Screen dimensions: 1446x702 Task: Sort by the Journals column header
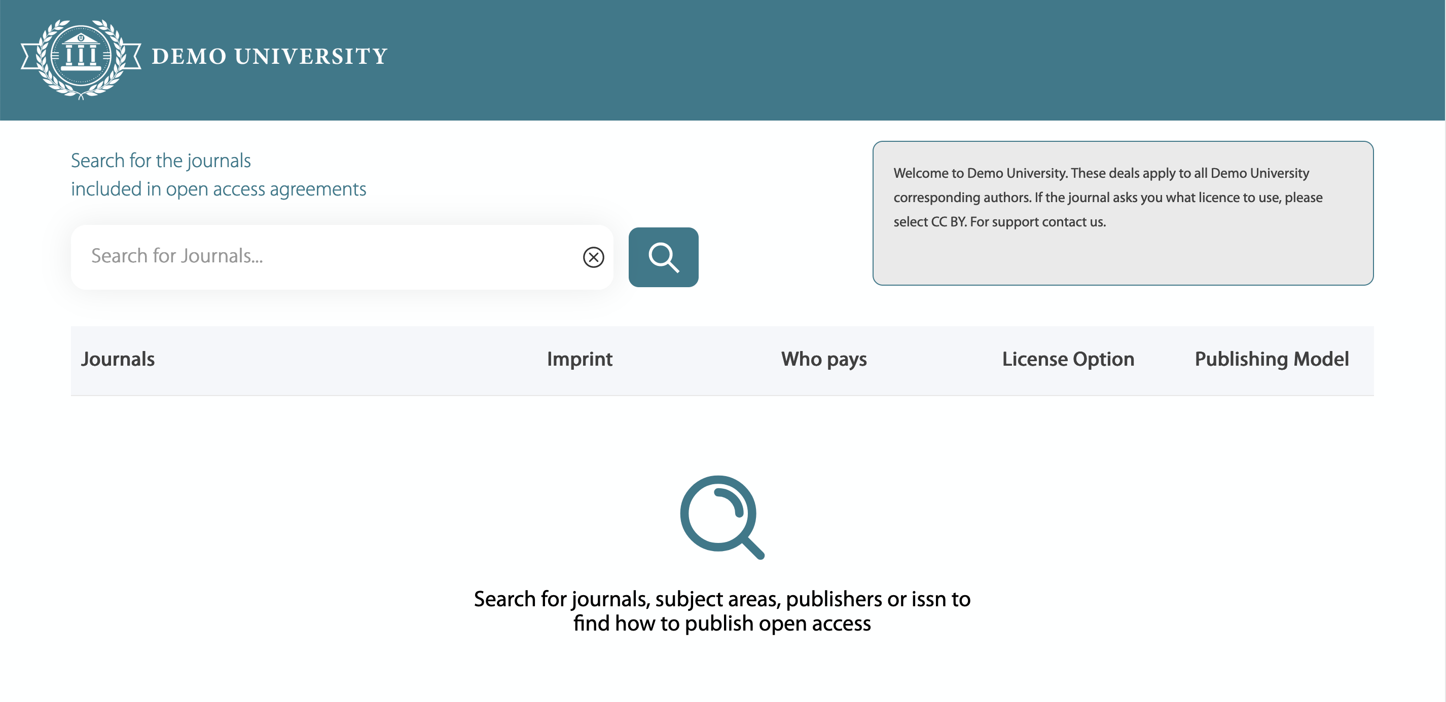click(x=118, y=359)
